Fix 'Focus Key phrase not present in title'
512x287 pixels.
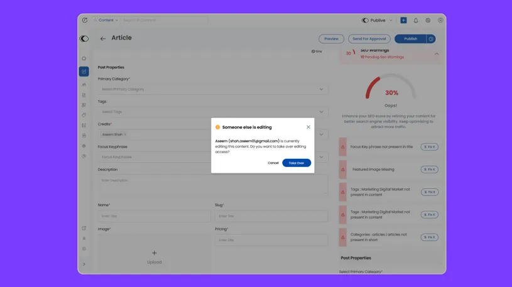[x=429, y=147]
